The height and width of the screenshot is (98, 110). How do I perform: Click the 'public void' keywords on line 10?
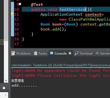coord(44,9)
